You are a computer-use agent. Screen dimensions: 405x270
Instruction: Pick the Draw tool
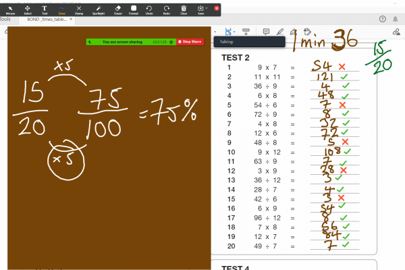(61, 9)
